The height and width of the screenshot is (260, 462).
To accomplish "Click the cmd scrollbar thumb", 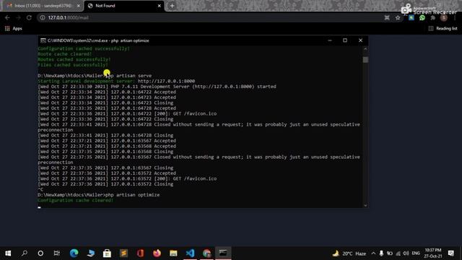I will tap(365, 59).
